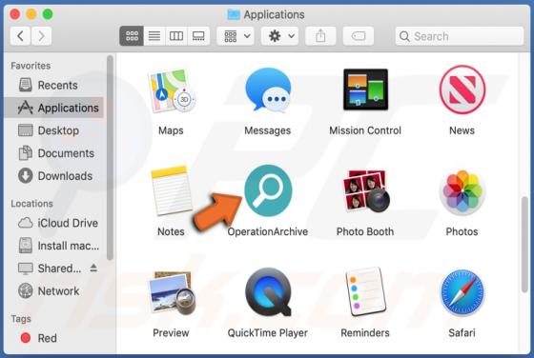The height and width of the screenshot is (358, 534).
Task: Switch to icon view
Action: (132, 36)
